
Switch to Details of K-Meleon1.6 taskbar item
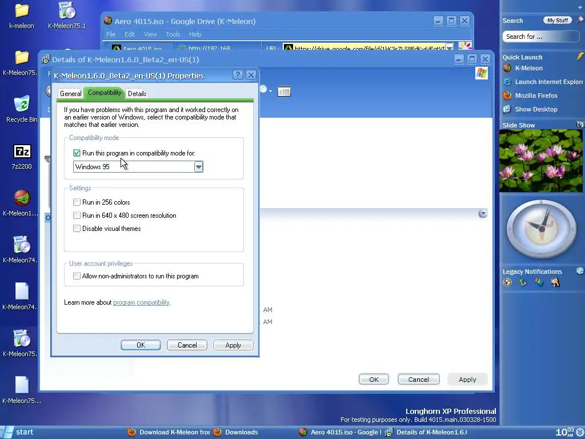tap(426, 432)
